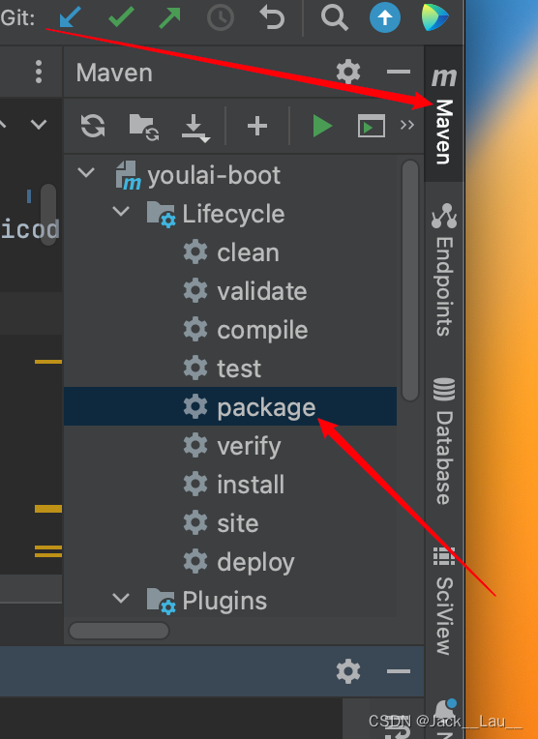
Task: Select the package lifecycle goal
Action: 230,406
